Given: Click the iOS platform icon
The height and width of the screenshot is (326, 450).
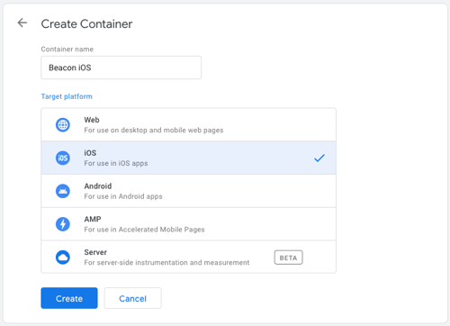Looking at the screenshot, I should pyautogui.click(x=63, y=158).
